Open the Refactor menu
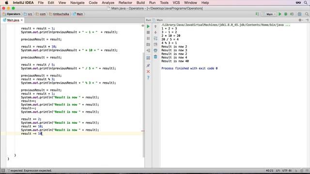310x174 pixels. coord(125,3)
